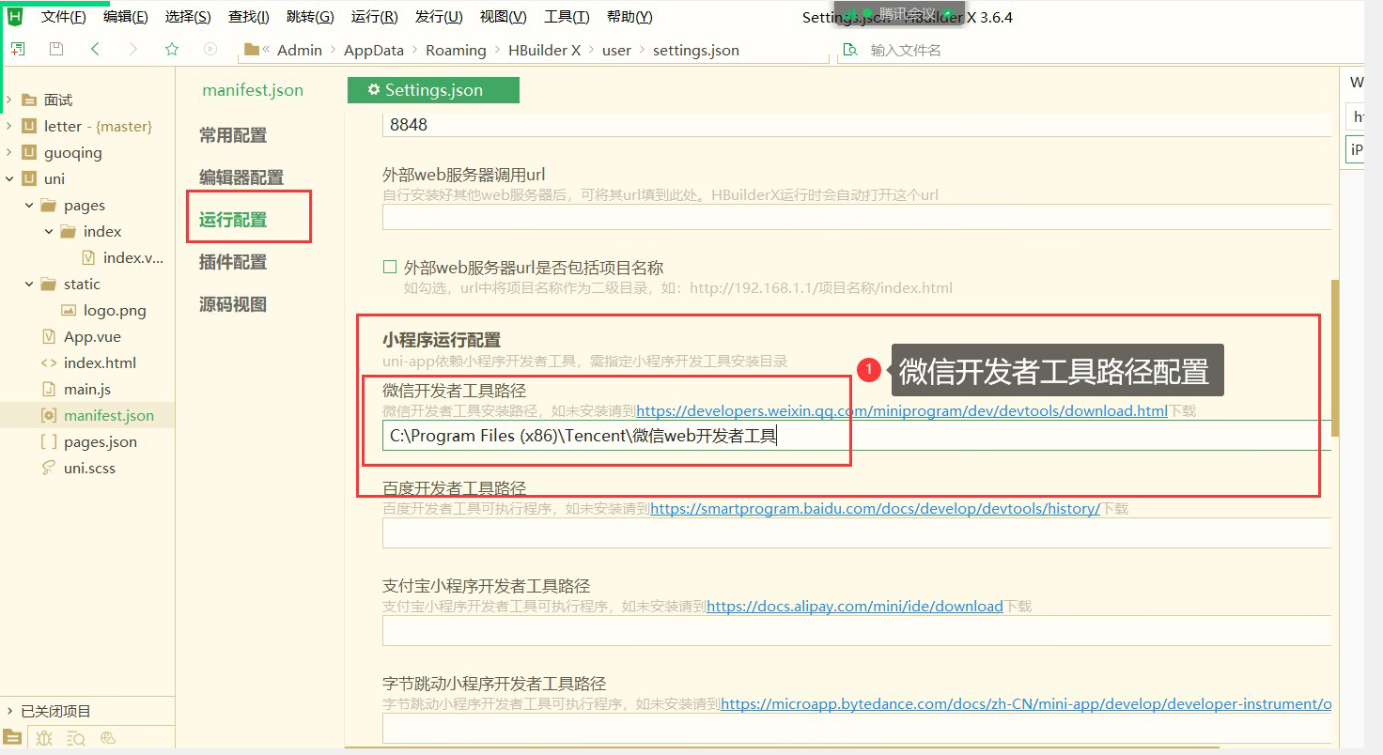Image resolution: width=1383 pixels, height=755 pixels.
Task: Open the 跳转(G) menu
Action: click(x=310, y=17)
